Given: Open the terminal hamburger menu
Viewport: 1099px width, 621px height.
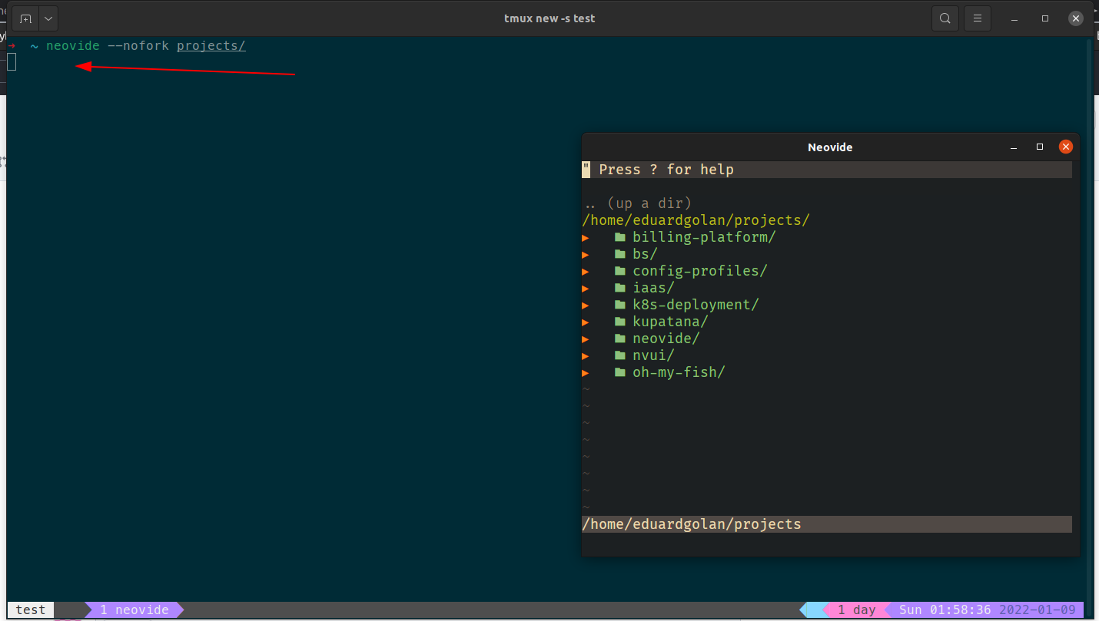Looking at the screenshot, I should (977, 18).
